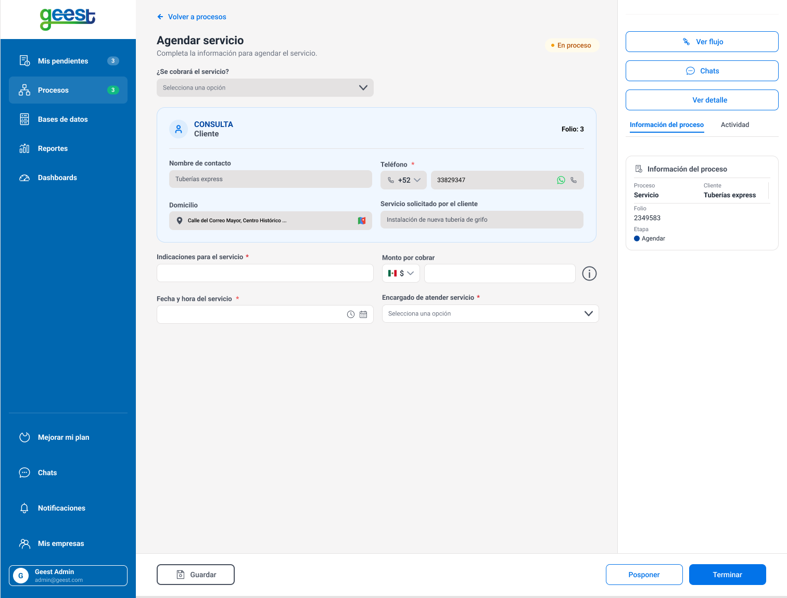Open the +52 country code selector

point(404,180)
